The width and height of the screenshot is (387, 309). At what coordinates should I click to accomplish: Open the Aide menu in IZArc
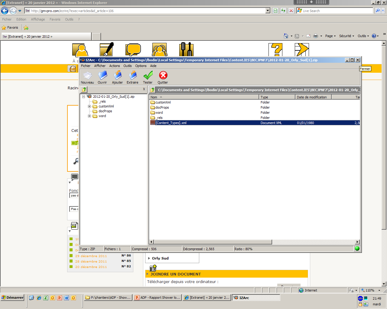(x=153, y=66)
